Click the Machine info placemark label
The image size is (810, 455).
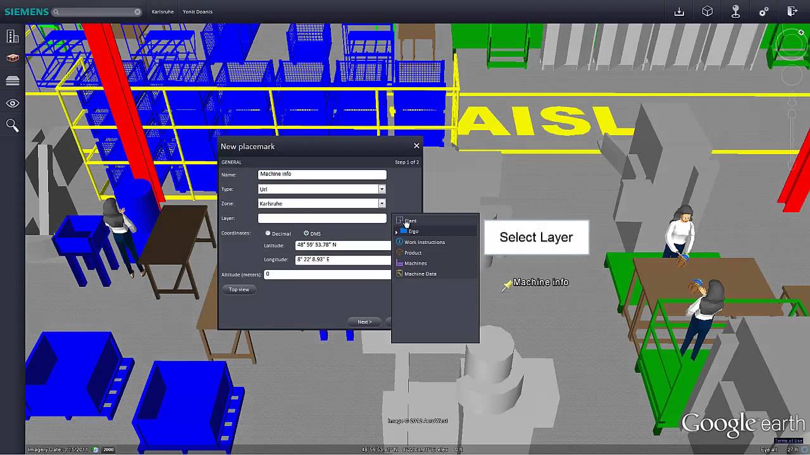point(541,282)
